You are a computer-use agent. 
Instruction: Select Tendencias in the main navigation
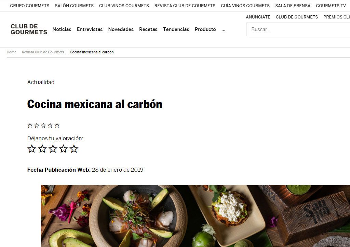(176, 29)
